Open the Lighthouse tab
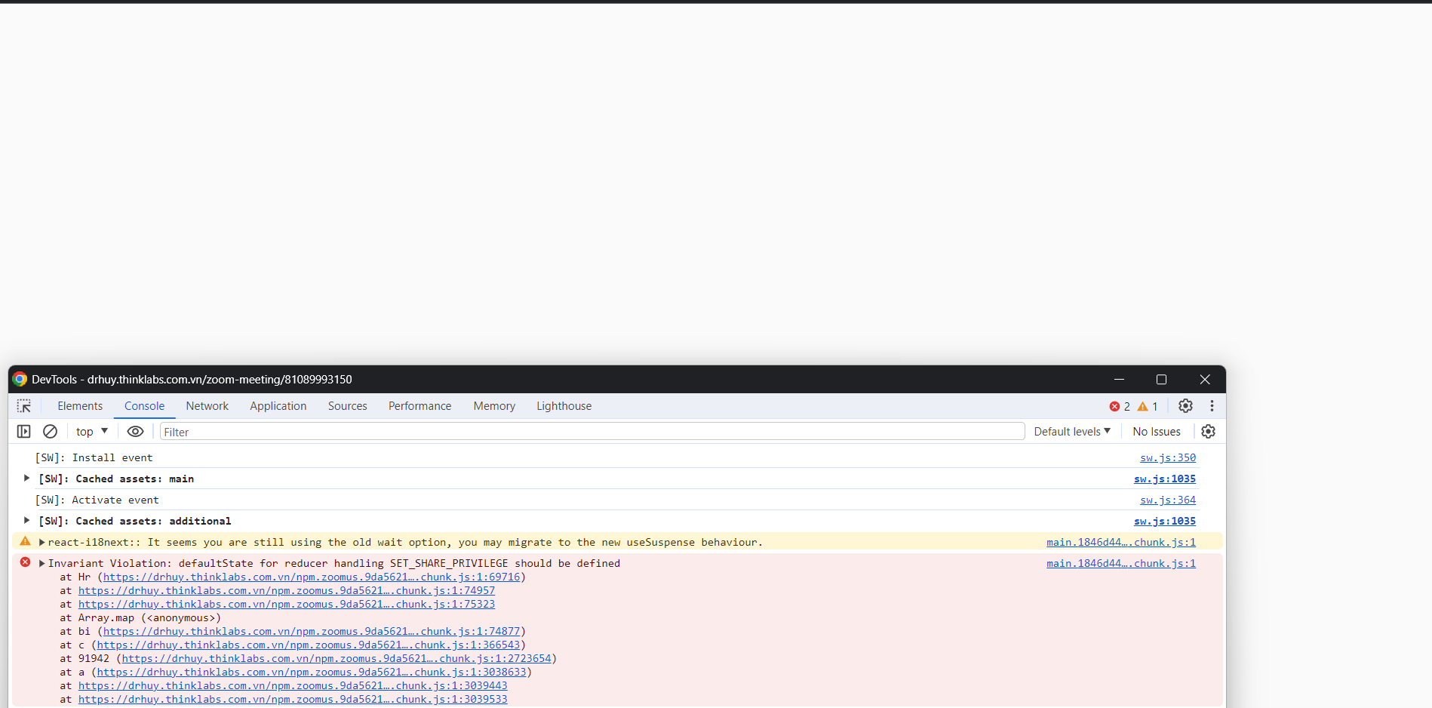Screen dimensions: 1432x708 564,406
